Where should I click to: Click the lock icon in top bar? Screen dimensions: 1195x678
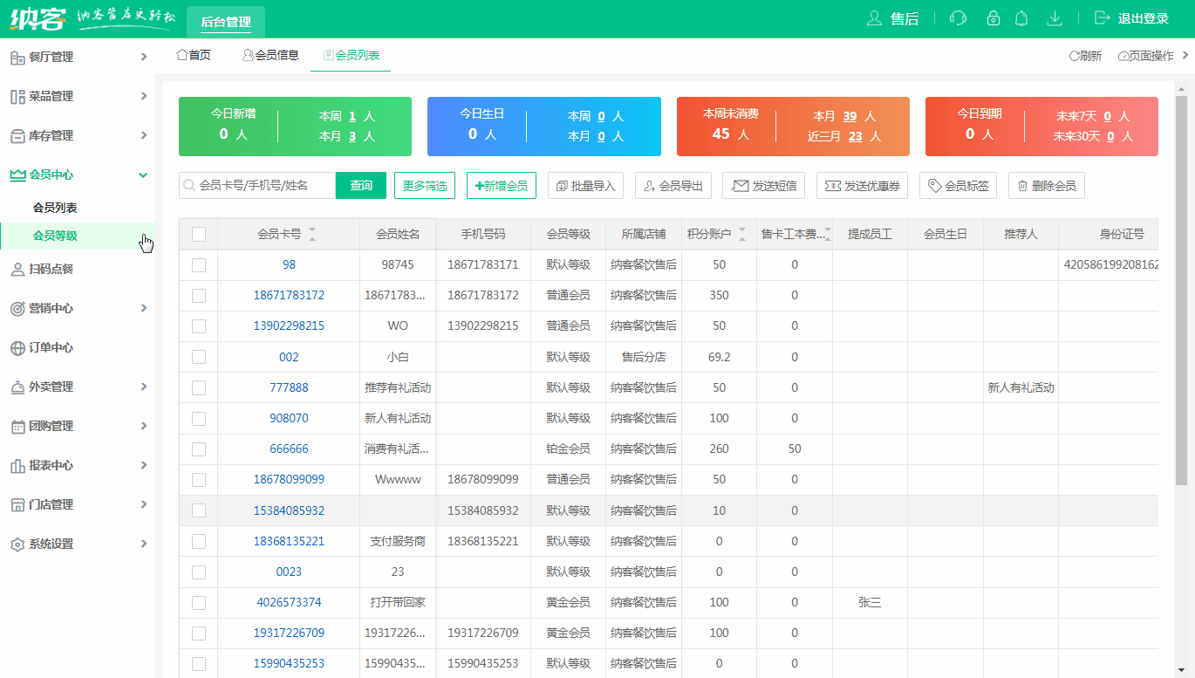coord(993,17)
